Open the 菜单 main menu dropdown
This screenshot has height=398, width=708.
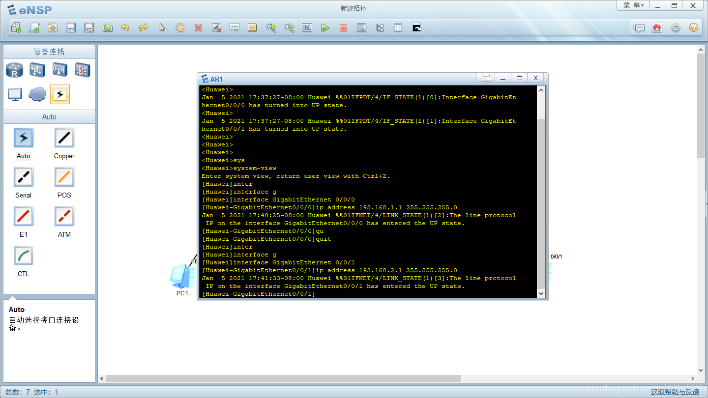633,5
